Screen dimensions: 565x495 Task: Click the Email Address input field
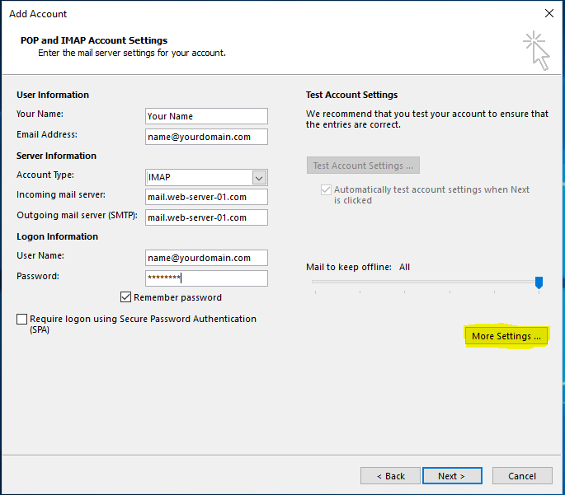206,137
